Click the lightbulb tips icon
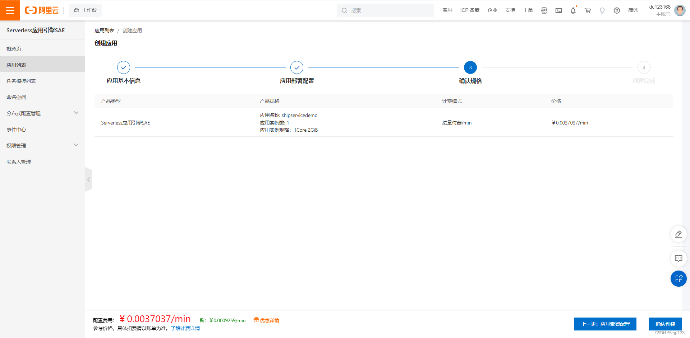Image resolution: width=690 pixels, height=338 pixels. click(x=602, y=10)
